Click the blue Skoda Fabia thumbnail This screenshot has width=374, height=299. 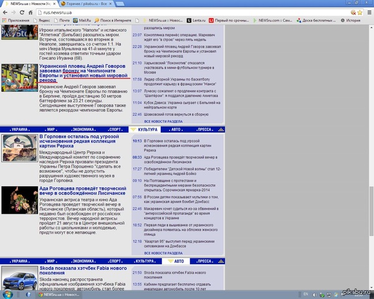coord(19,278)
